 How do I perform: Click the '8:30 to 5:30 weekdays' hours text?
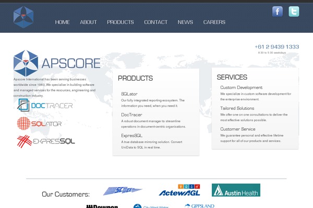[x=272, y=53]
